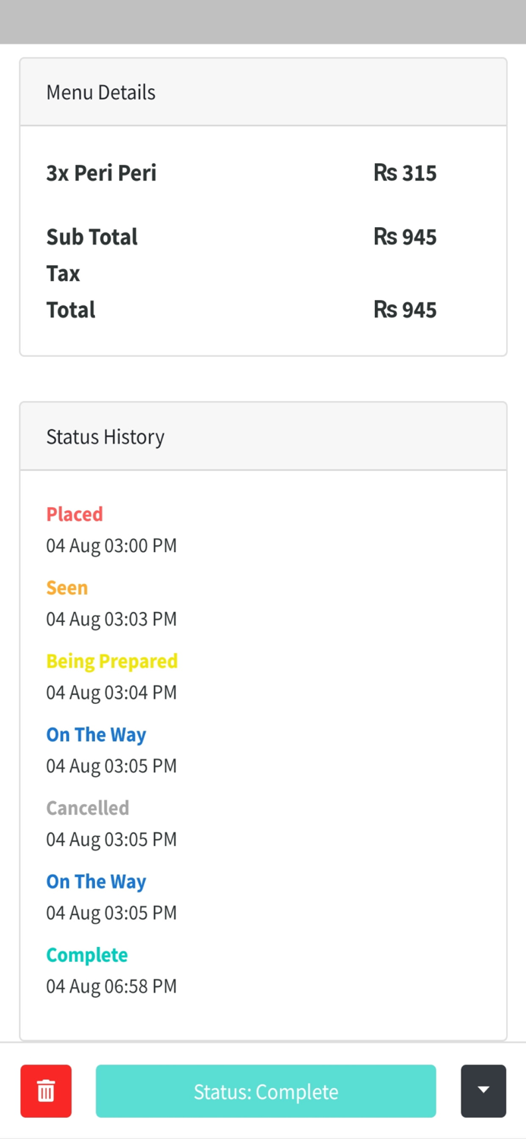Select the Complete status in history
The height and width of the screenshot is (1139, 526).
point(87,954)
